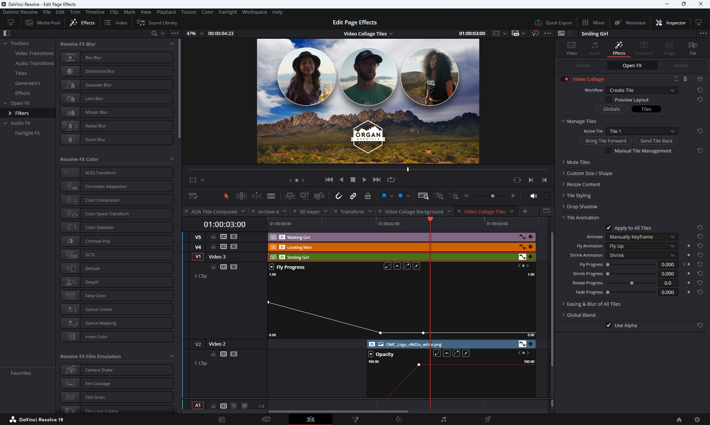This screenshot has width=710, height=425.
Task: Toggle the position lock padlock icon
Action: pos(368,196)
